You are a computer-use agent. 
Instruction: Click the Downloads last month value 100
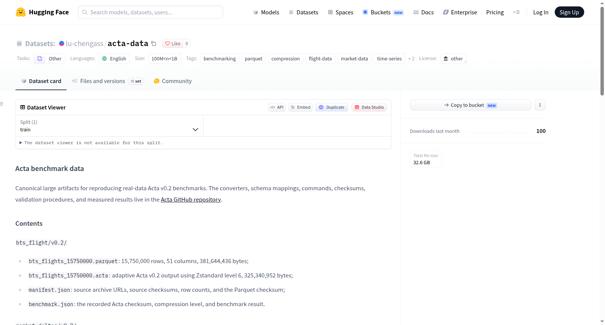pos(541,131)
